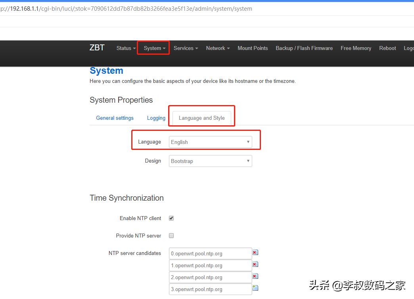
Task: Choose Reboot in the navigation bar
Action: coord(387,48)
